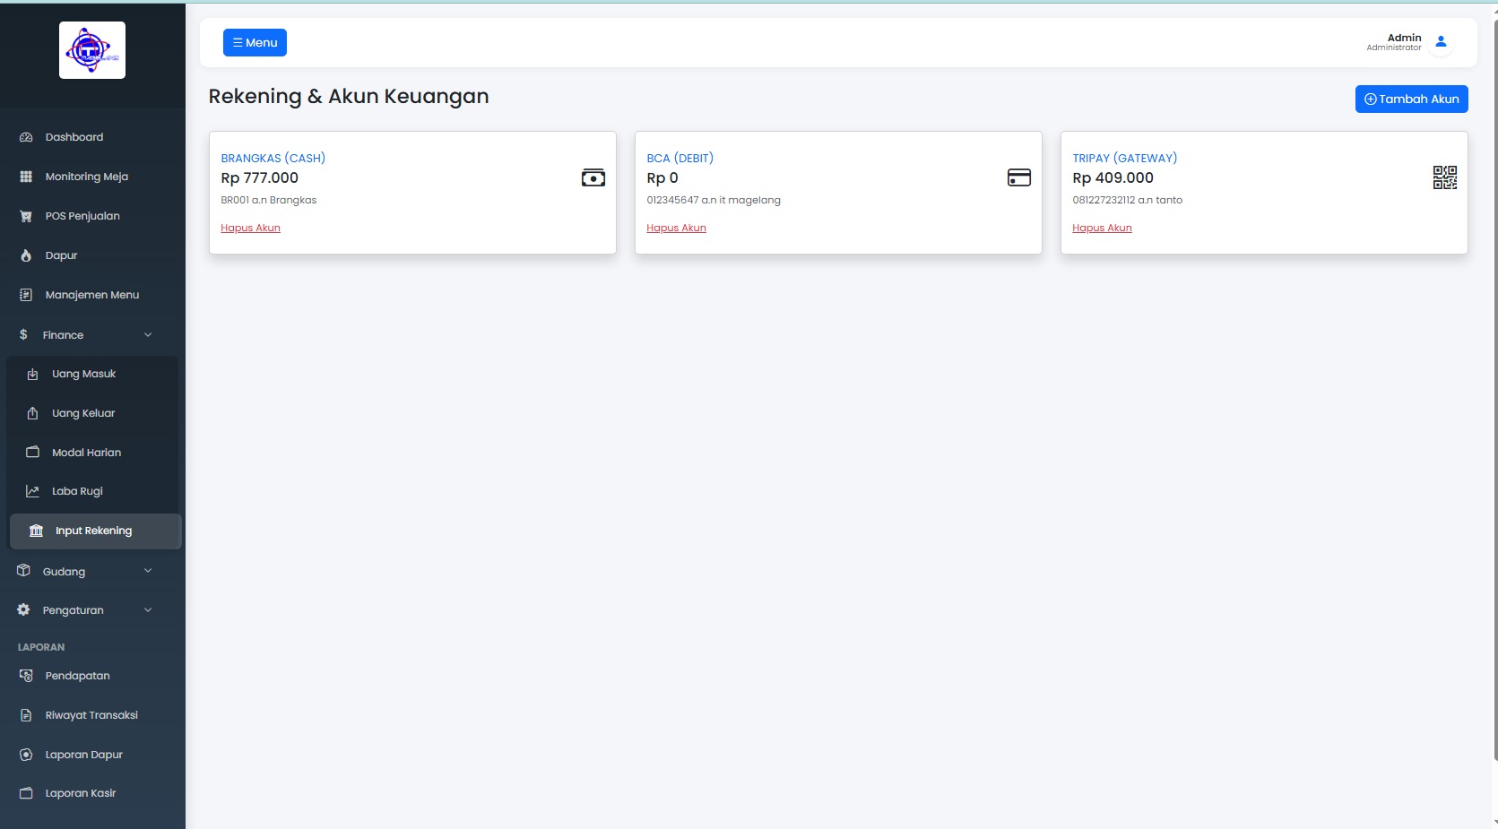
Task: Click the QR code icon on Tripay card
Action: tap(1445, 177)
